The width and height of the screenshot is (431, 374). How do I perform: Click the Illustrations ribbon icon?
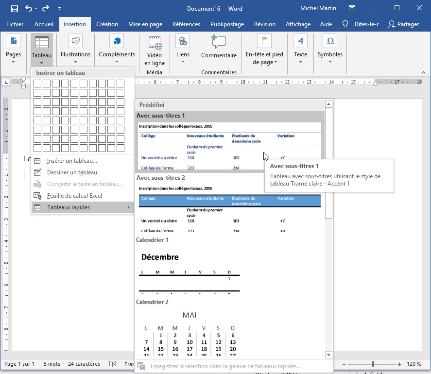[75, 41]
